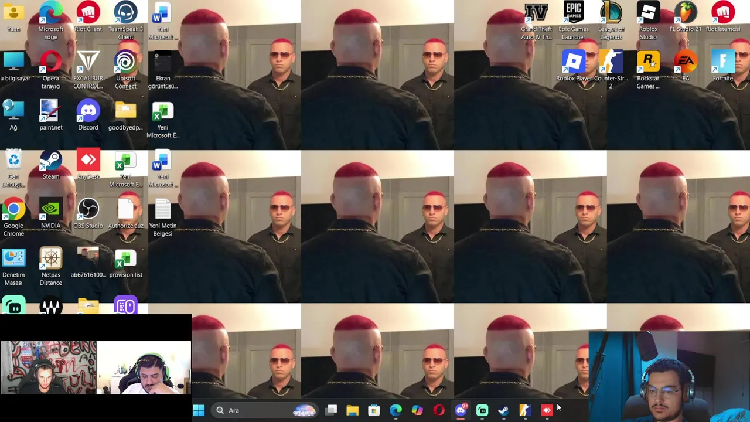Switch to Steam in the taskbar
The width and height of the screenshot is (750, 422).
point(503,410)
